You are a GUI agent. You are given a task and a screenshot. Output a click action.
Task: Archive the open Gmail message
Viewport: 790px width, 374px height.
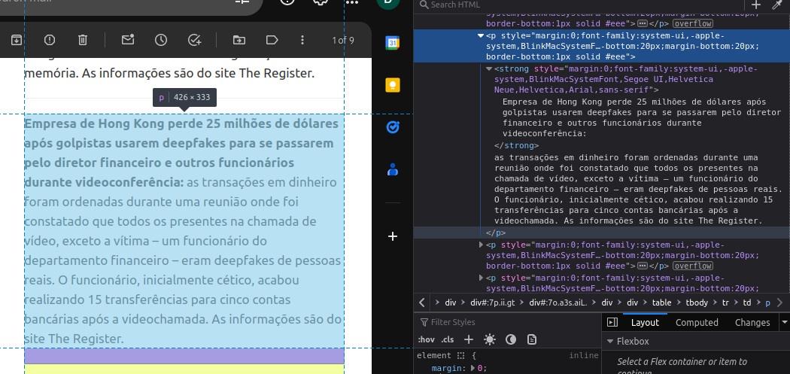click(17, 40)
